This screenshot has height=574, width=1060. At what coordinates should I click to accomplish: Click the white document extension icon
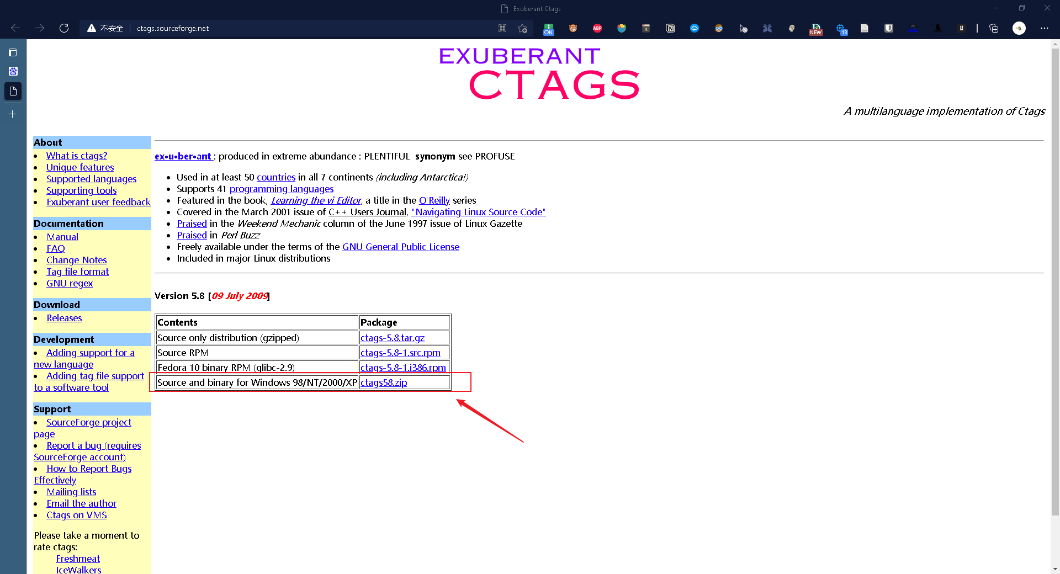pos(865,28)
